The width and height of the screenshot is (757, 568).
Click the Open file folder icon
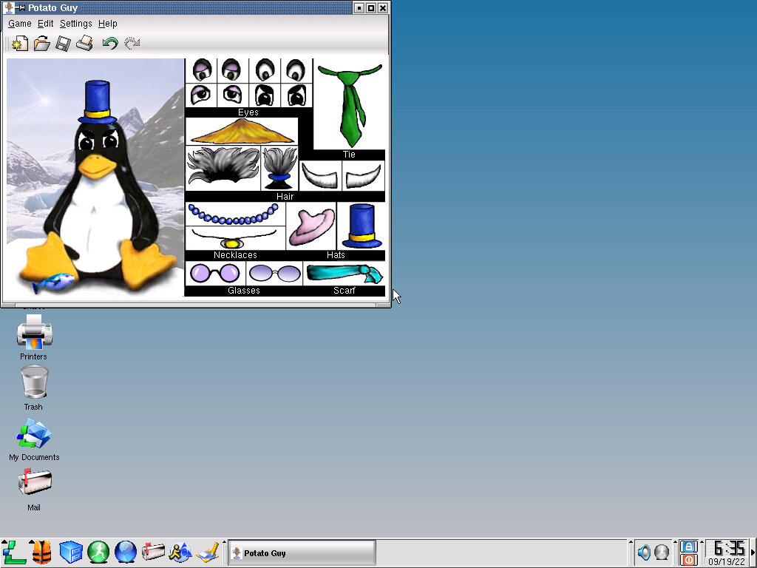[x=41, y=44]
